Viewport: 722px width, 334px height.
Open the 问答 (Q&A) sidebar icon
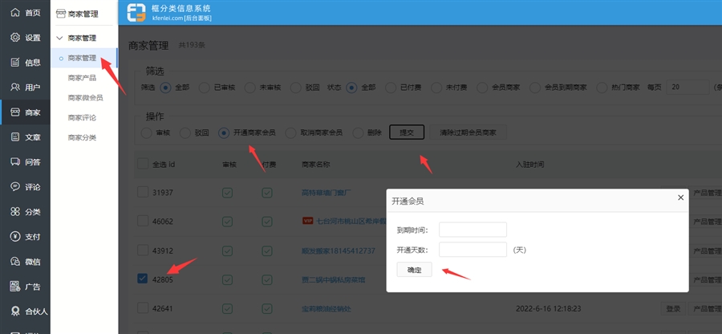coord(15,162)
